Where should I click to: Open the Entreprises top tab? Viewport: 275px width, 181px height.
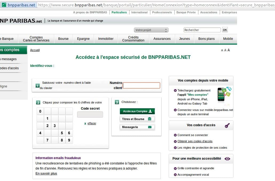[229, 13]
